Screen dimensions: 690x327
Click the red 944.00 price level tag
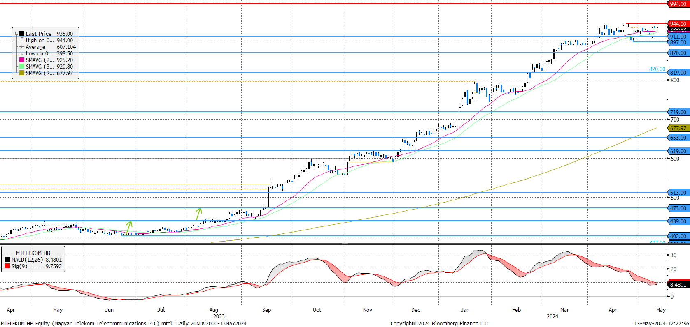click(x=678, y=24)
